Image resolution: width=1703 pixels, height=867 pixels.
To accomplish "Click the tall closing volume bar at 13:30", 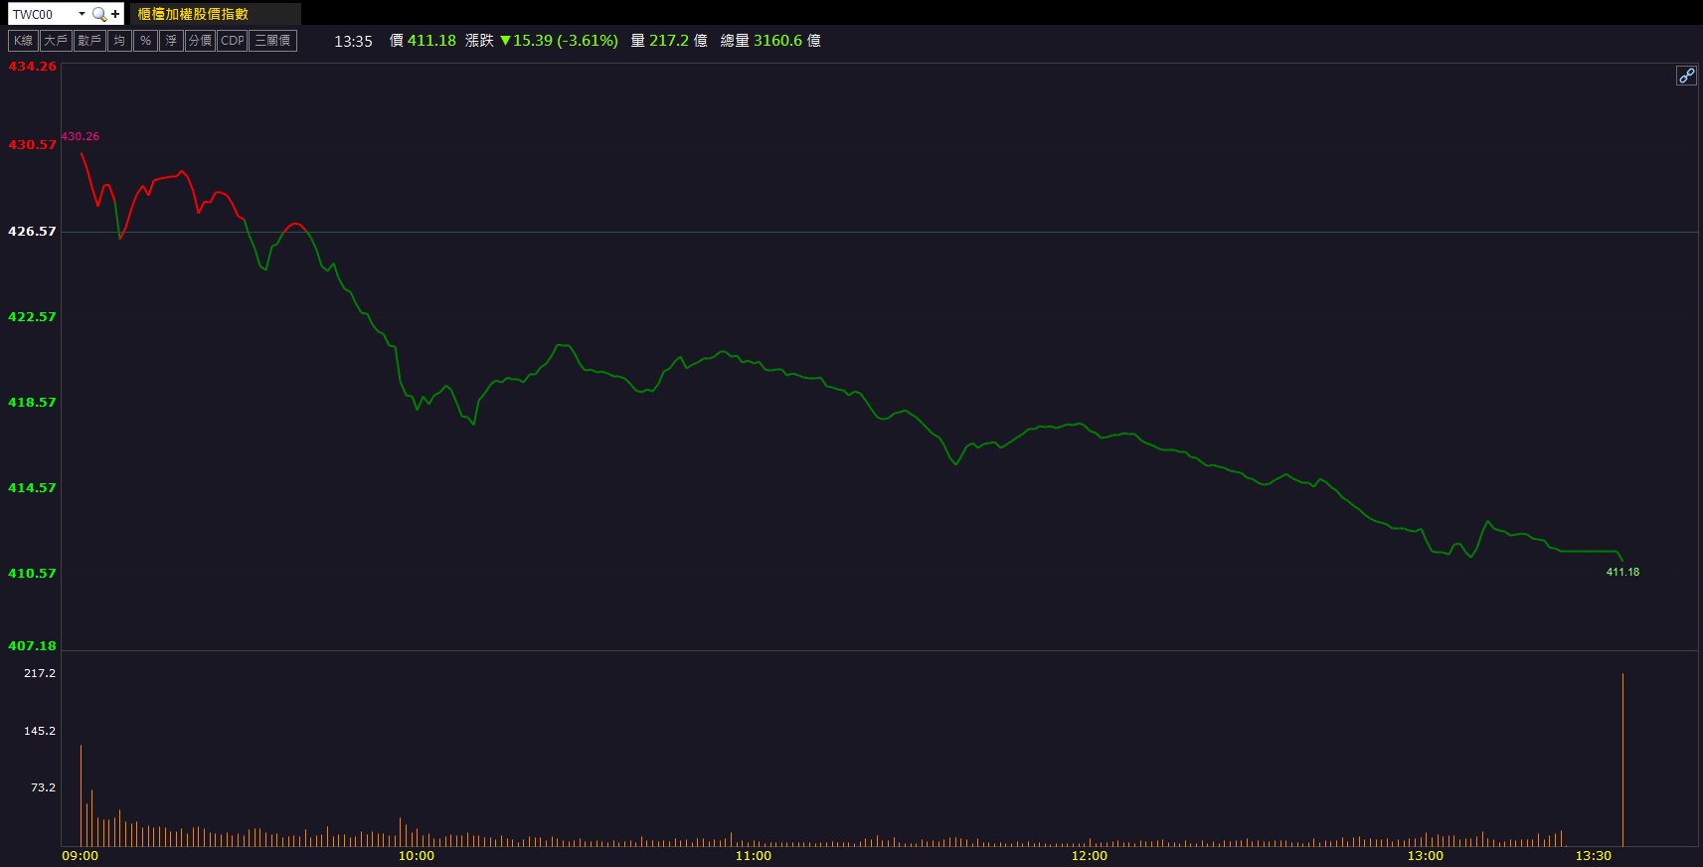I will (x=1622, y=761).
